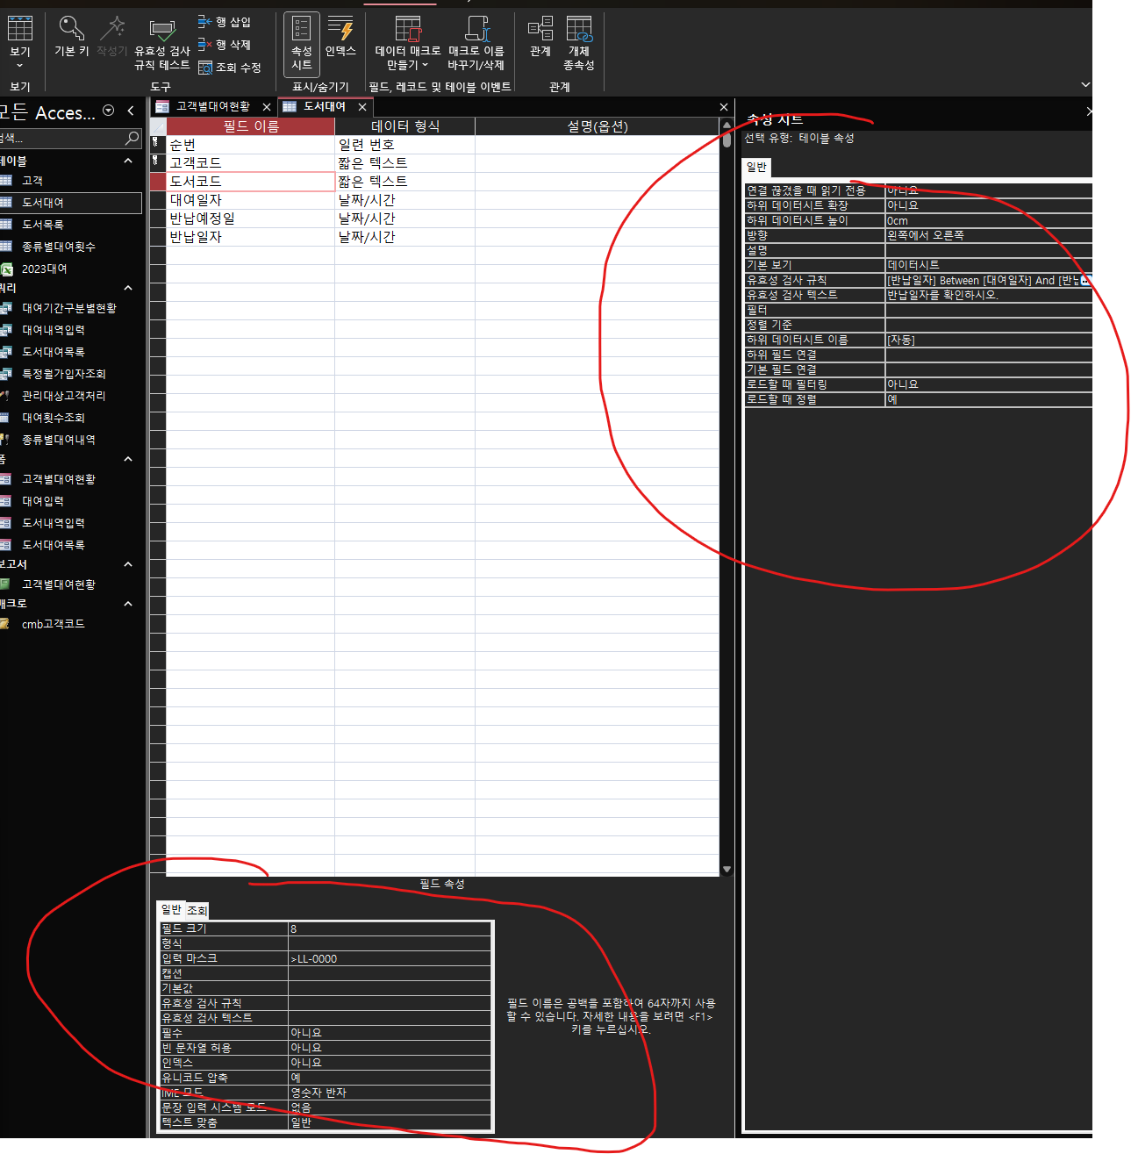Switch to the 고객별대여현황 document tab
The height and width of the screenshot is (1154, 1131).
(x=212, y=106)
